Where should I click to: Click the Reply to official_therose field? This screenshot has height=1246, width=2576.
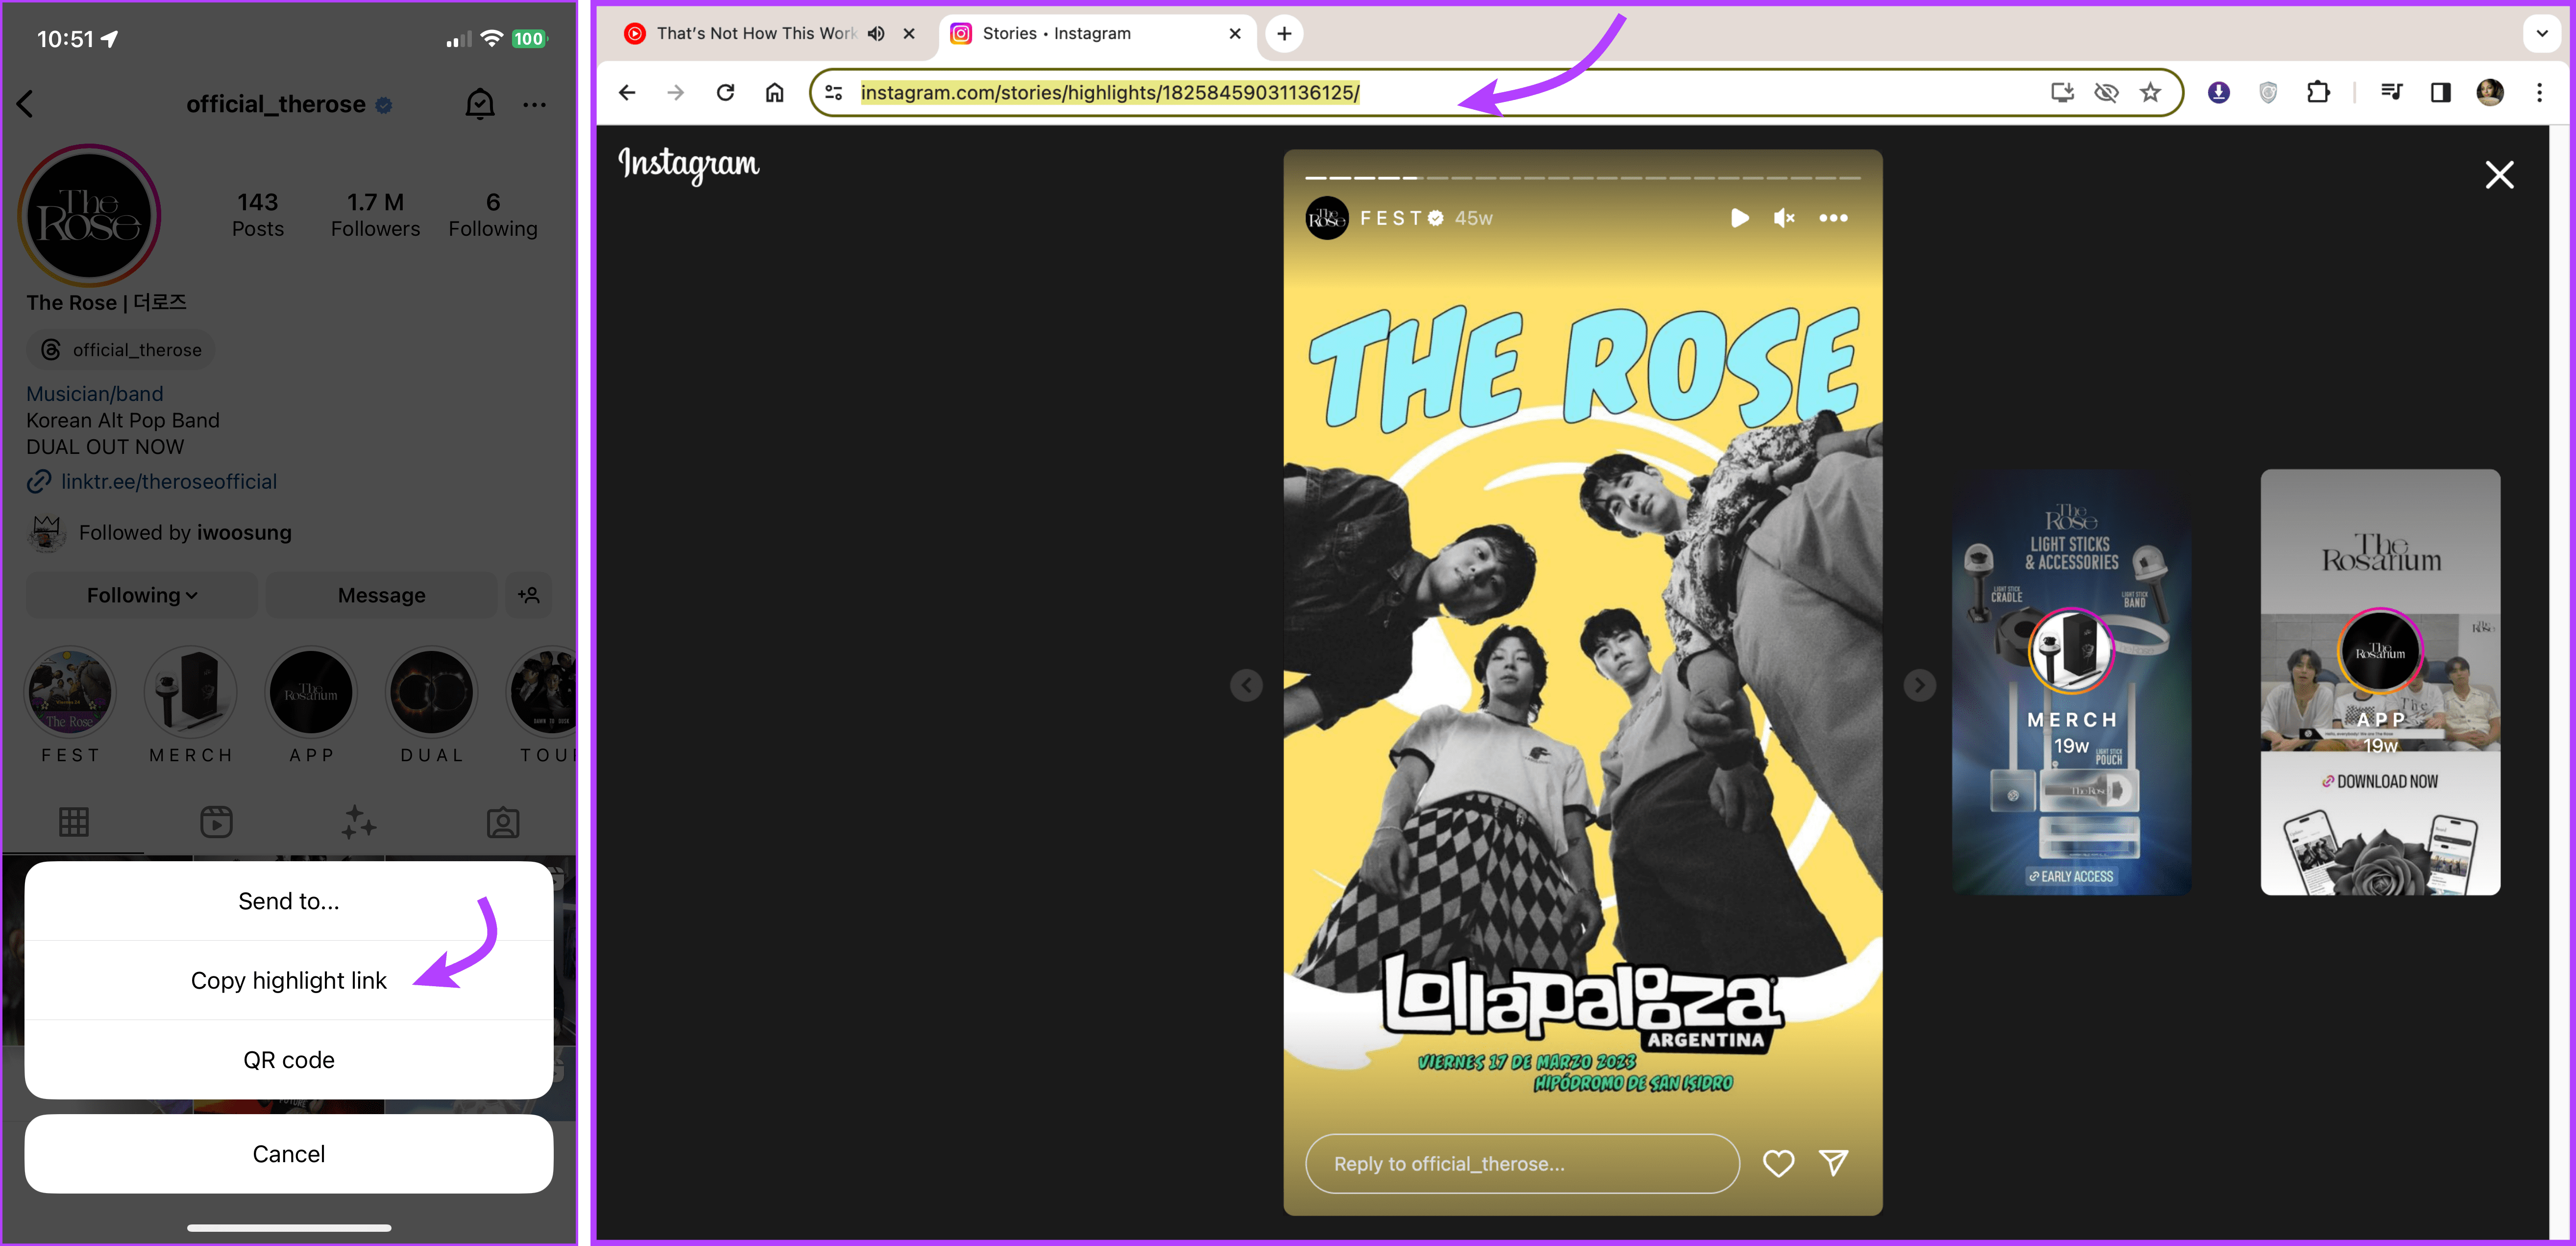(x=1520, y=1163)
